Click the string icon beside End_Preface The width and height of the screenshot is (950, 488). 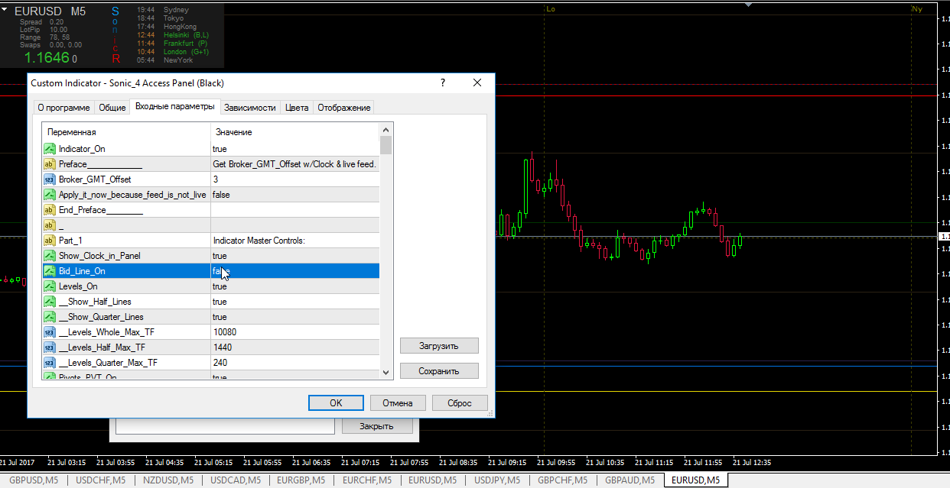50,210
